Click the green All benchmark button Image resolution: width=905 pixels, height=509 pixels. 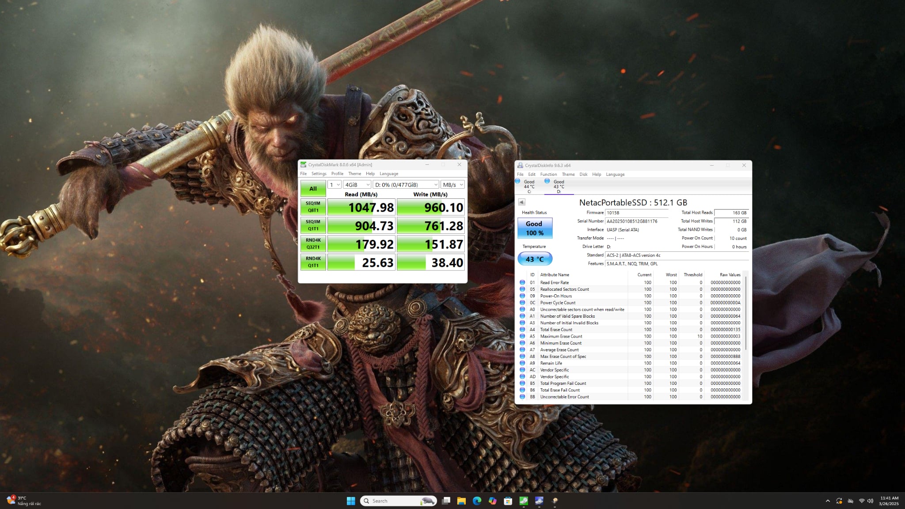(313, 189)
